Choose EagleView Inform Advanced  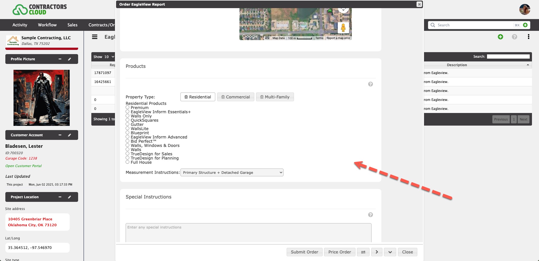tap(127, 137)
